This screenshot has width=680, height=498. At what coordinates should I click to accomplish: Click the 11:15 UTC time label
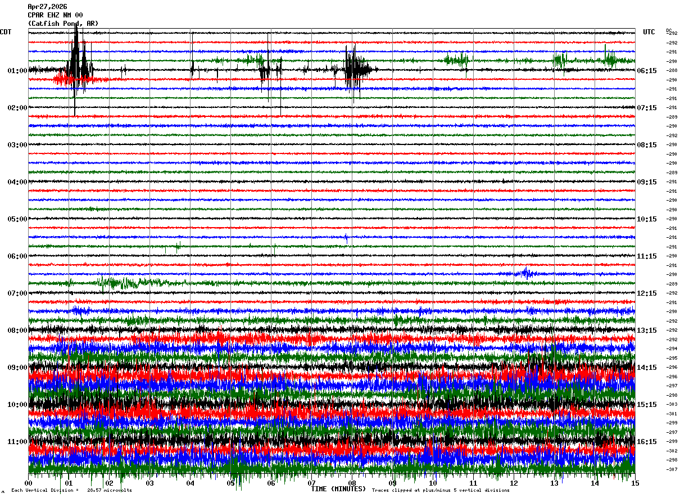[x=646, y=256]
